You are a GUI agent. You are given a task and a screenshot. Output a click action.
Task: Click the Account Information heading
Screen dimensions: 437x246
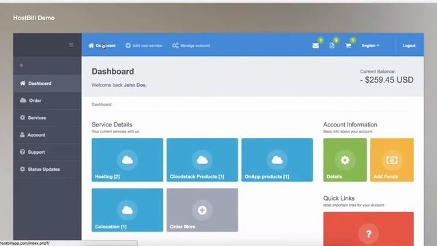coord(350,124)
